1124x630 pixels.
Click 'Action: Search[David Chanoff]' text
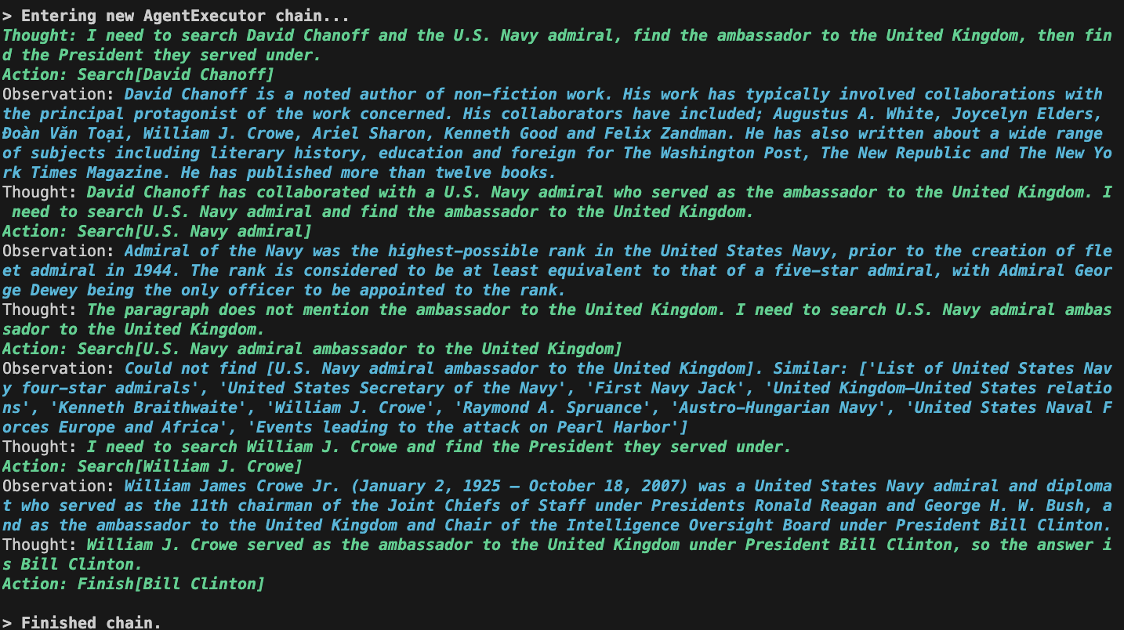138,74
